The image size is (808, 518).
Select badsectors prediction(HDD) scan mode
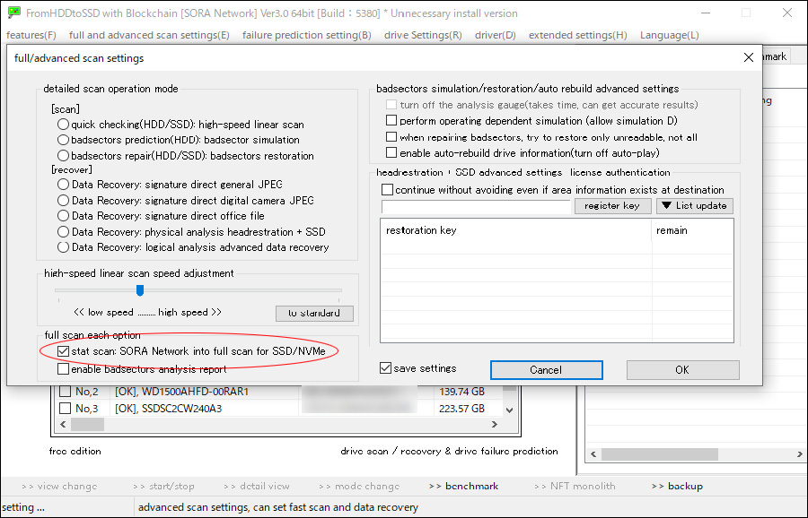64,140
